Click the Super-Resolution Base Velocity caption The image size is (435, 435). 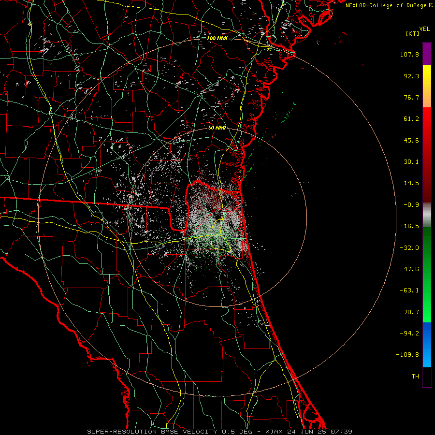click(x=219, y=432)
